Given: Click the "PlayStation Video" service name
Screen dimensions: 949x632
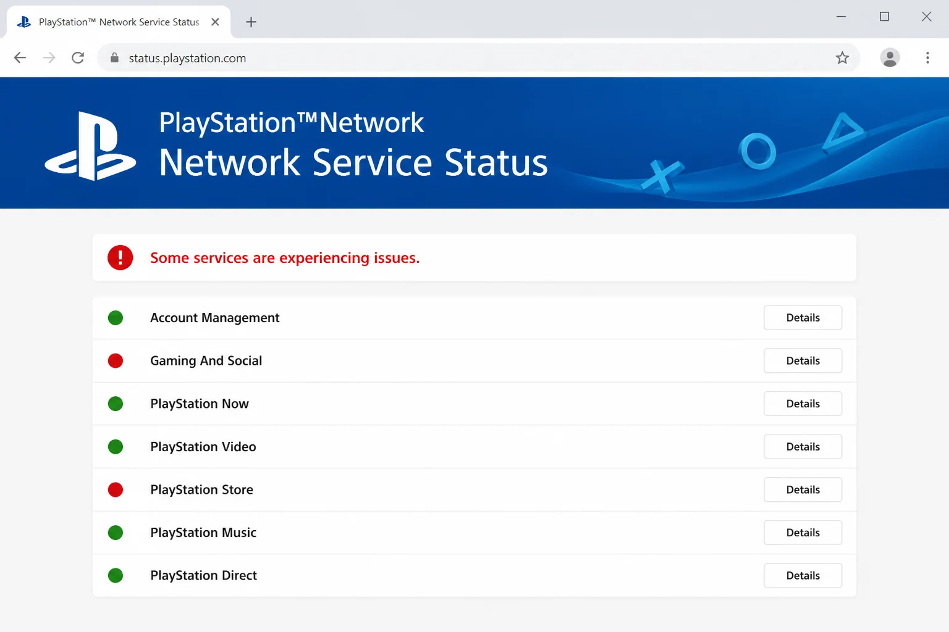Looking at the screenshot, I should [203, 447].
